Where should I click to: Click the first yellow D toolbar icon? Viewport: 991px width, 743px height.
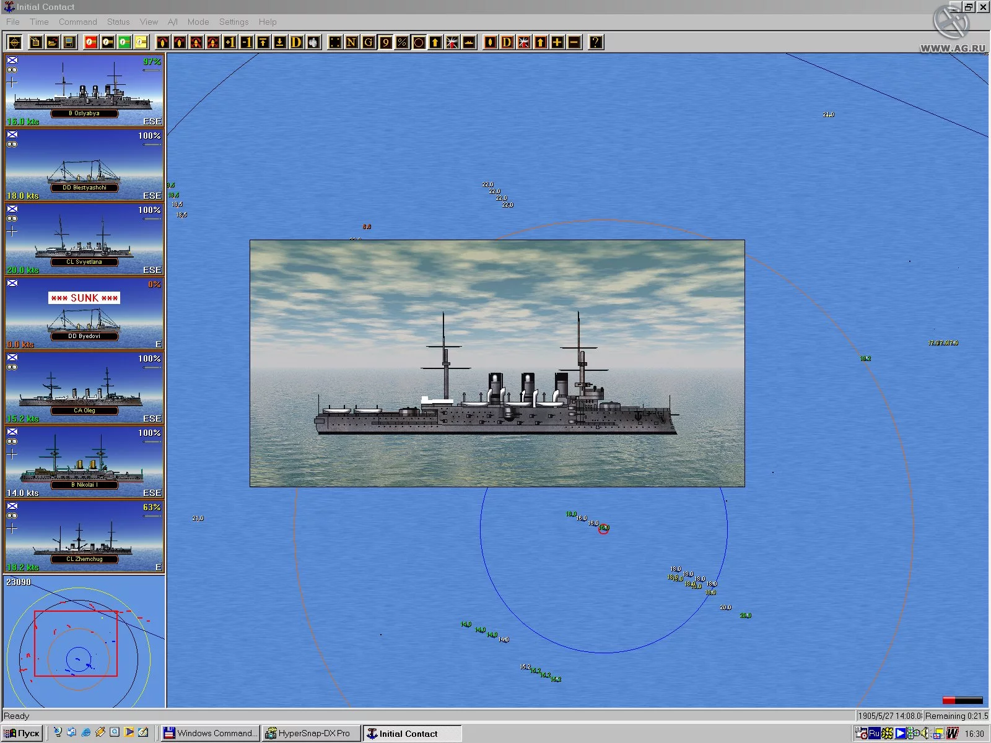click(x=297, y=42)
